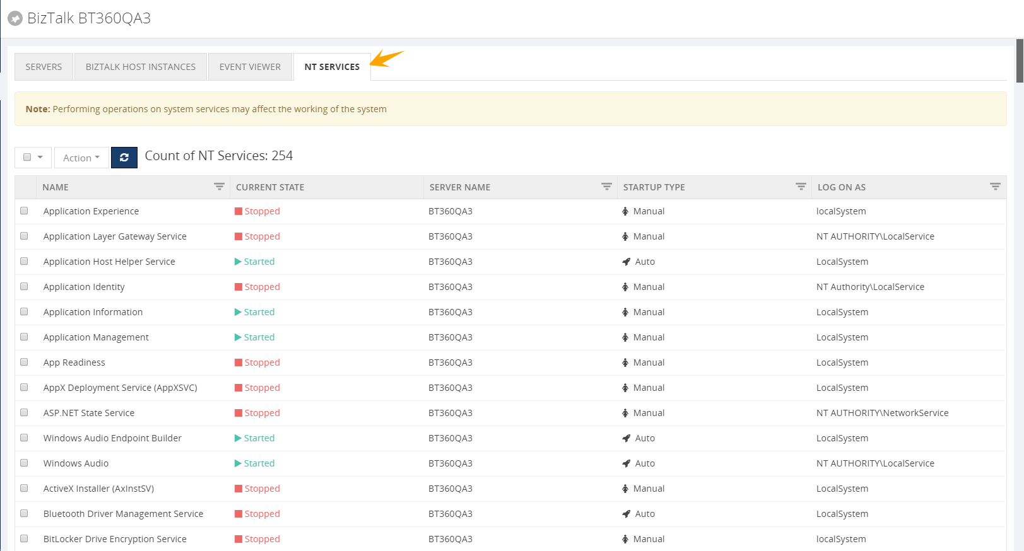
Task: Click the BitLocker Drive Encryption Service name
Action: coord(115,539)
